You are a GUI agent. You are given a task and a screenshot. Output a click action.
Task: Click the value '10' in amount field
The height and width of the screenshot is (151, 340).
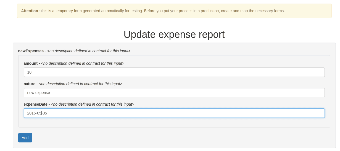pyautogui.click(x=29, y=72)
